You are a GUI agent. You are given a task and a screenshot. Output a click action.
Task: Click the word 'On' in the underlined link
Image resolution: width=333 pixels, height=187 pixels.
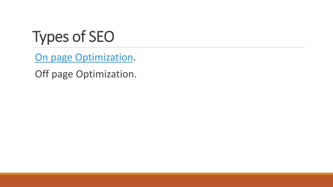(x=41, y=57)
